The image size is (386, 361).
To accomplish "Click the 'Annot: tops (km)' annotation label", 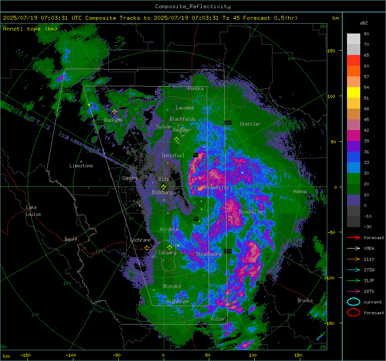I will pos(30,29).
